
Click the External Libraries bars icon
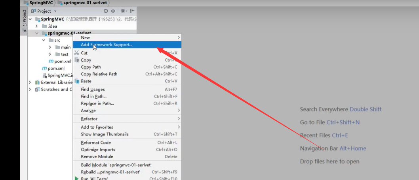[x=38, y=82]
